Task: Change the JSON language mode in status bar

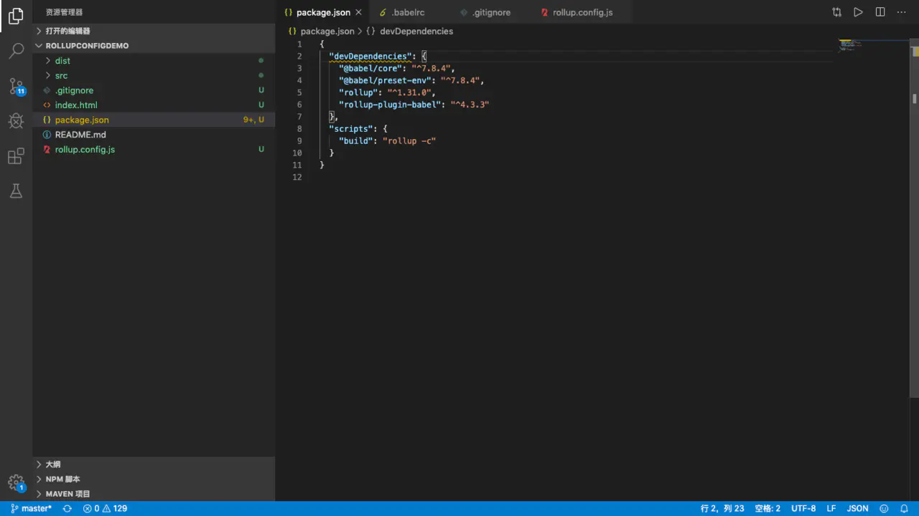Action: pyautogui.click(x=857, y=508)
